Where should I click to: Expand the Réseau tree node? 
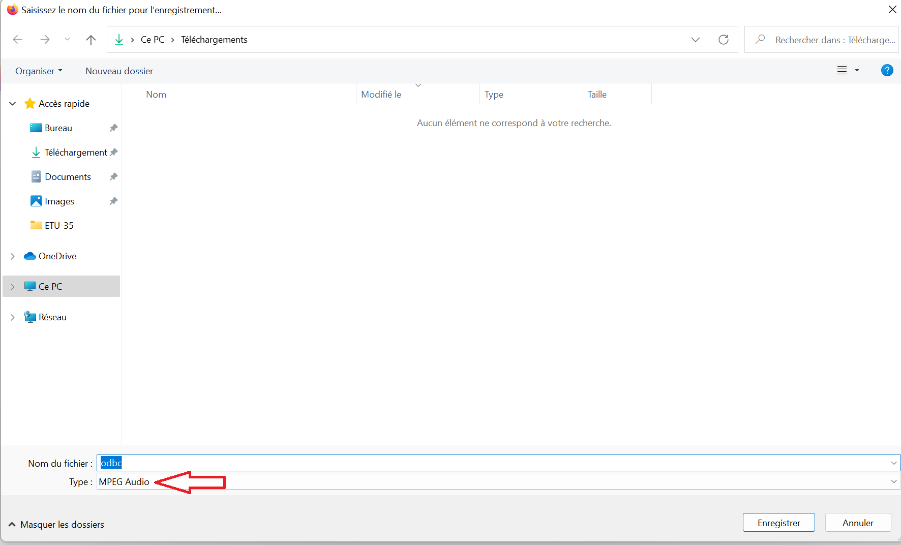pos(13,317)
